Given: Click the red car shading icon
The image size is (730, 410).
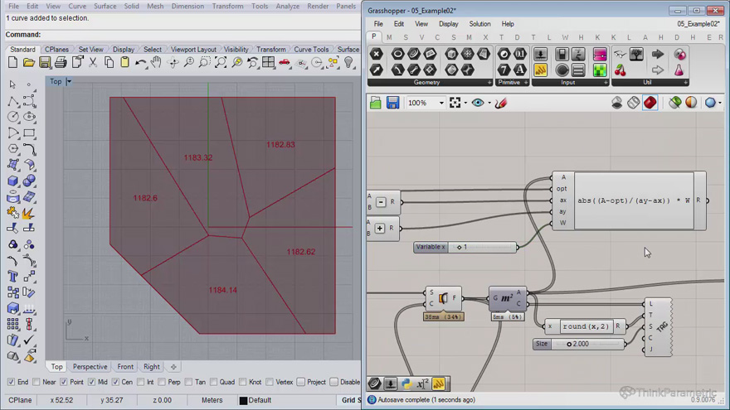Looking at the screenshot, I should point(285,62).
